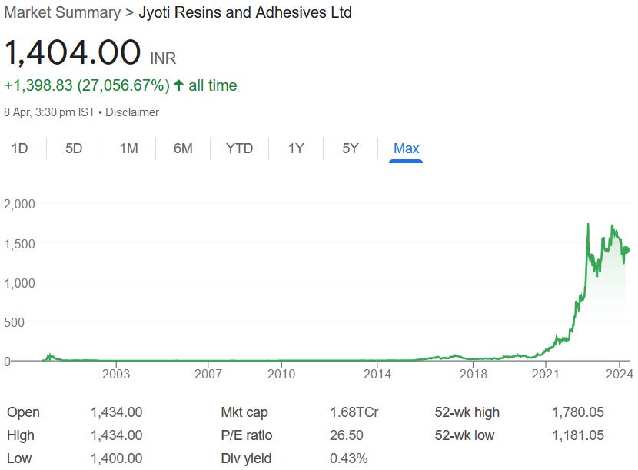Image resolution: width=638 pixels, height=470 pixels.
Task: Click the INR currency label
Action: pos(163,58)
